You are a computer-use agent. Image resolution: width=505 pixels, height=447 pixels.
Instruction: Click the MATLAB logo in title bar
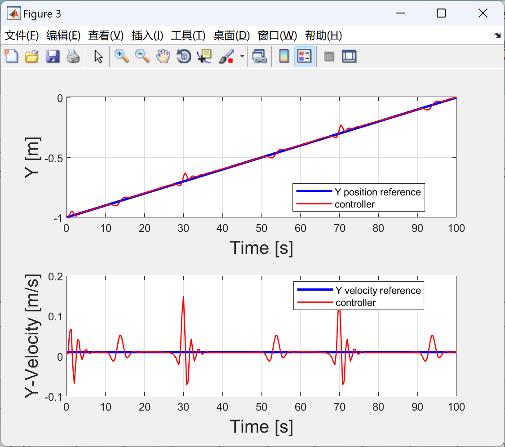(x=14, y=13)
